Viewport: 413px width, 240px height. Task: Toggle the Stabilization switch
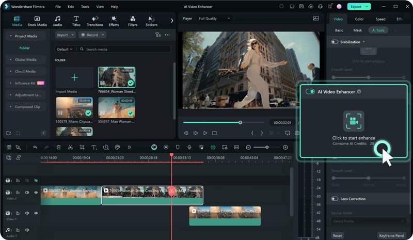[335, 42]
